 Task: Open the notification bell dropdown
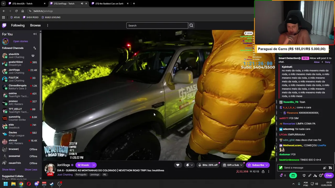tap(189, 165)
